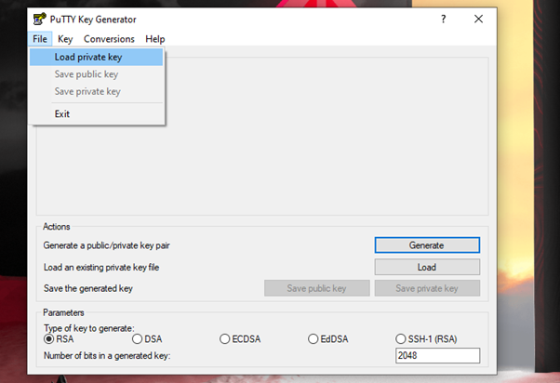
Task: Close the PuTTY Key Generator window
Action: click(x=478, y=19)
